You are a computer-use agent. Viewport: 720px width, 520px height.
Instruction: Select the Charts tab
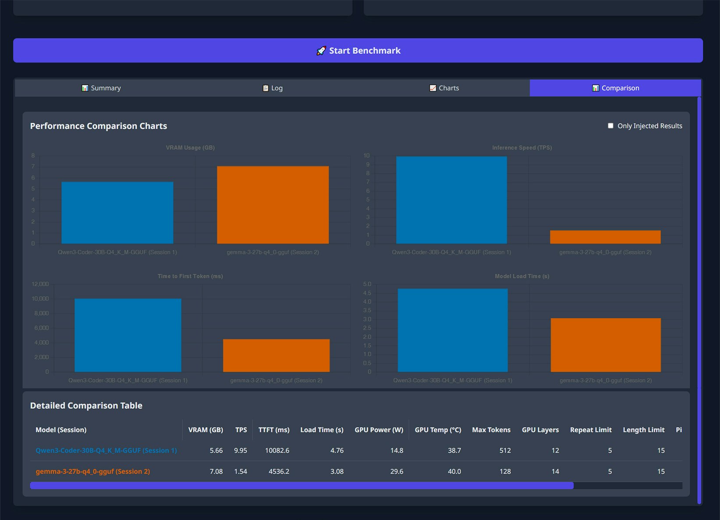pos(444,88)
